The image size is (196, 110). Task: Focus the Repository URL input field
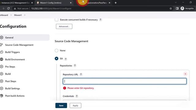click(125, 81)
